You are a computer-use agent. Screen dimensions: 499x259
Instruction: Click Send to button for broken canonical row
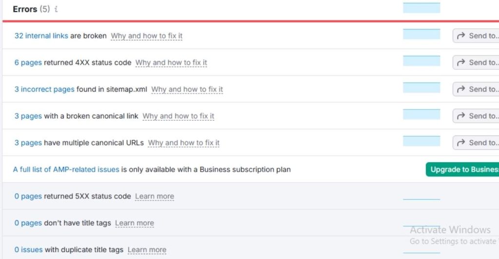pos(477,116)
